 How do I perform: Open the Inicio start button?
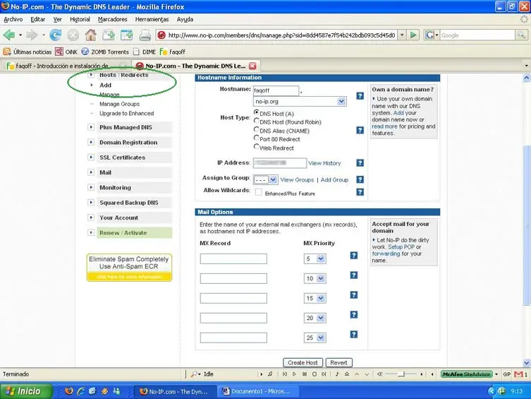click(x=25, y=391)
